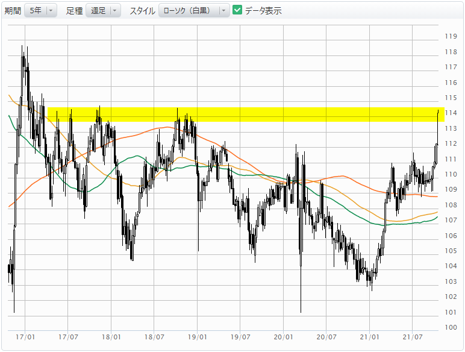Click the 17/01 date axis label
Screen dimensions: 465x352
coord(25,337)
